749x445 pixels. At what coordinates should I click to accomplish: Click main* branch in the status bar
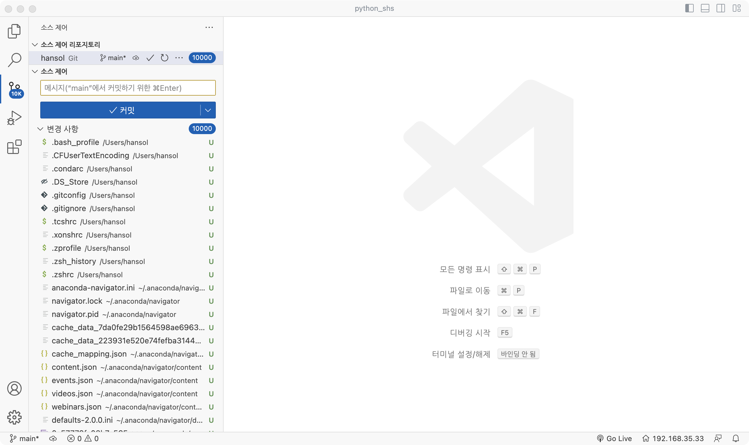pyautogui.click(x=24, y=438)
